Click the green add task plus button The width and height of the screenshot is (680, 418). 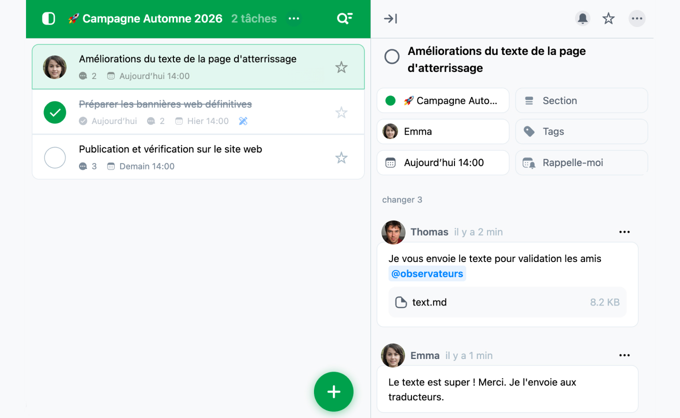[x=333, y=392]
